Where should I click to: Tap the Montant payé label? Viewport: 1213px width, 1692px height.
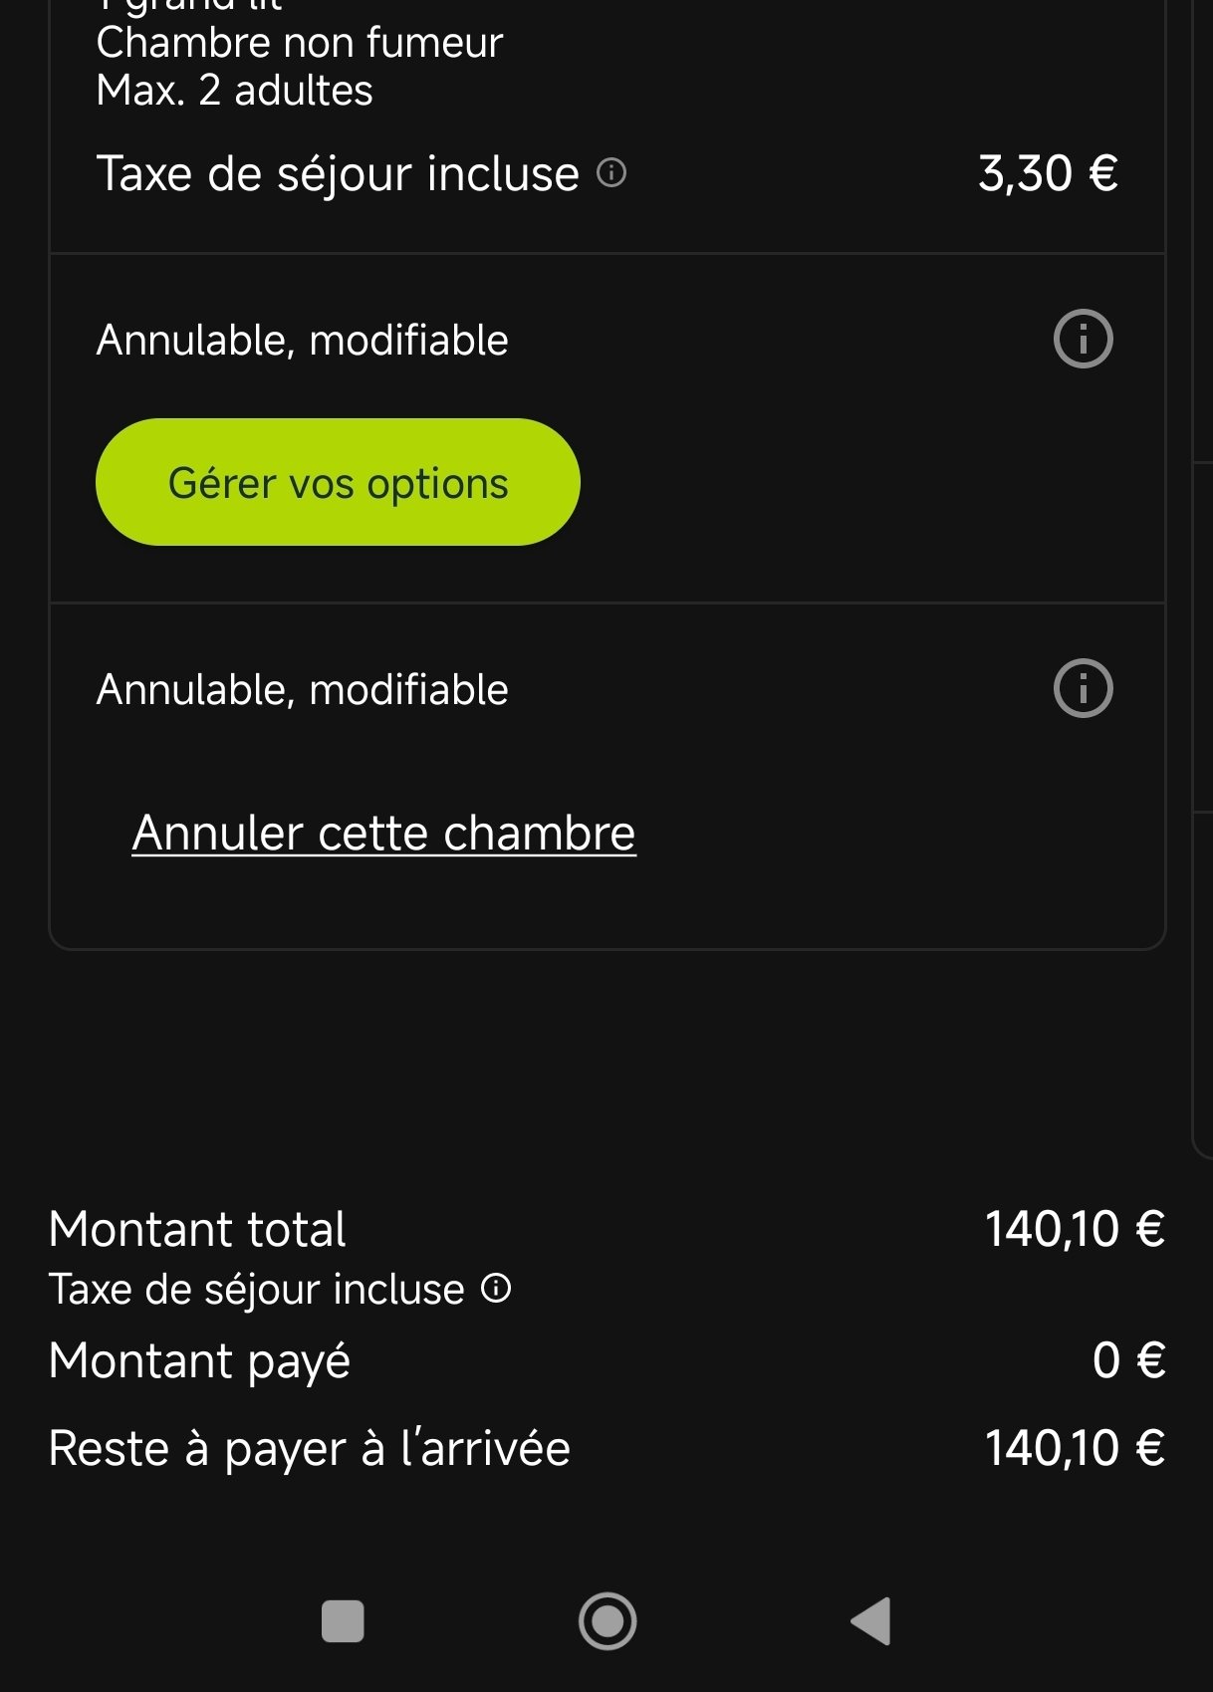point(199,1360)
